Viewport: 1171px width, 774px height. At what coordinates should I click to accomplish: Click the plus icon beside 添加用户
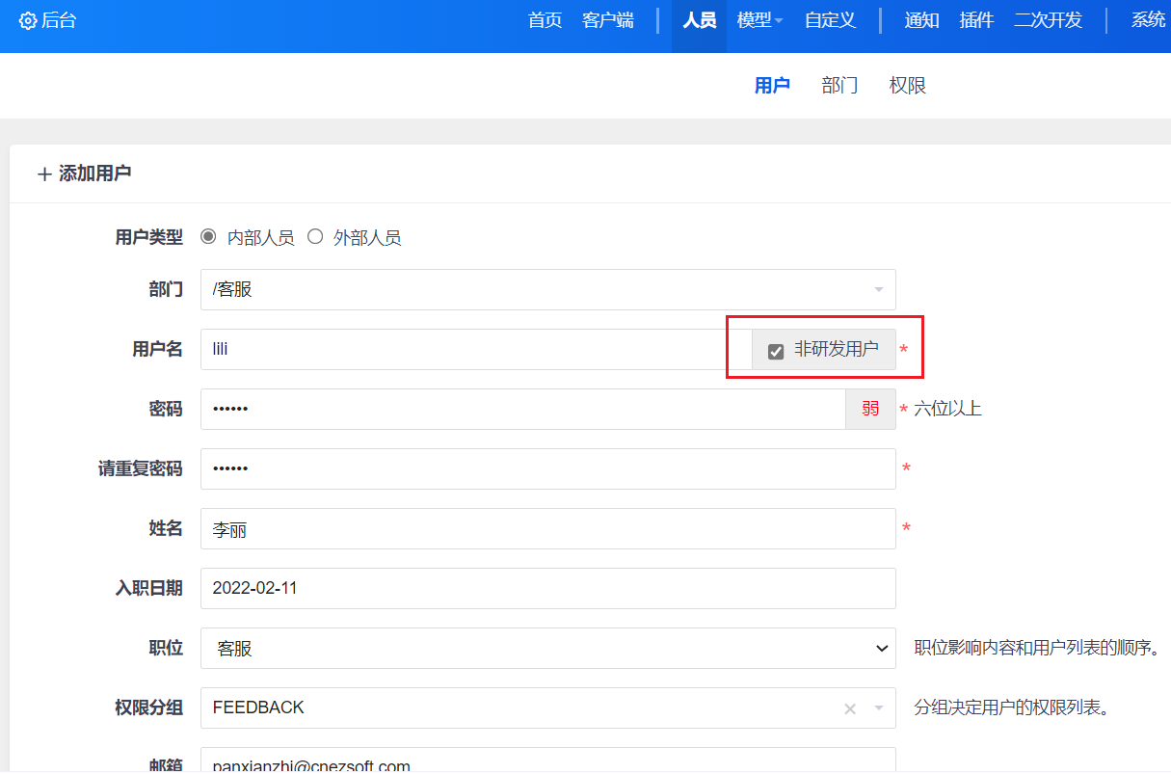(x=43, y=174)
